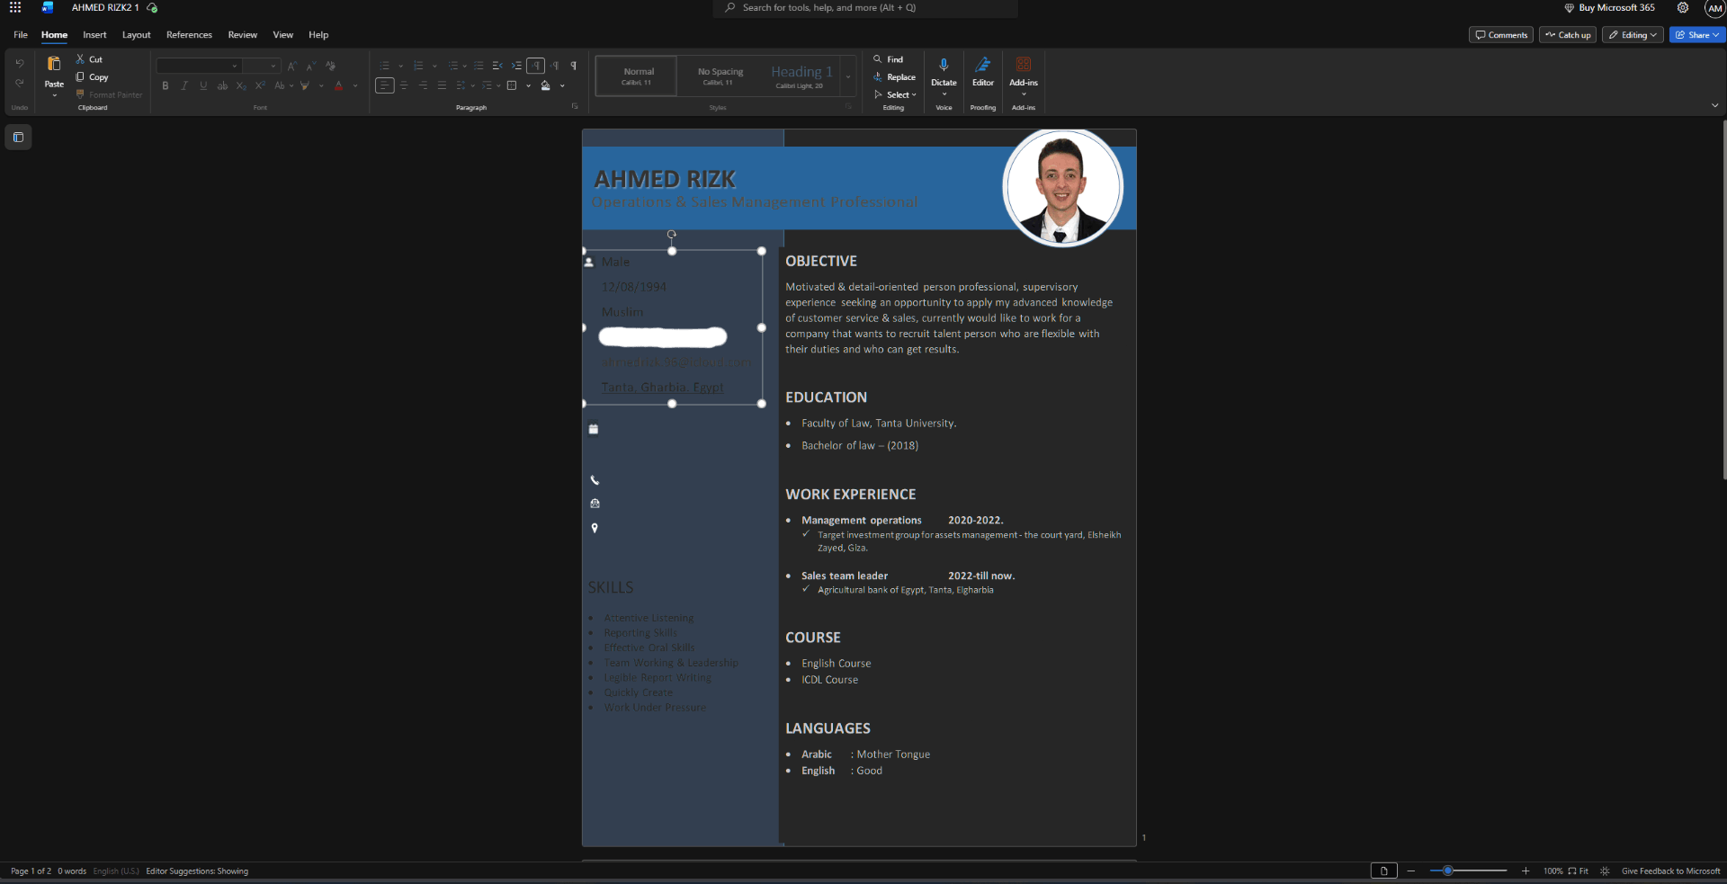Expand the Styles gallery dropdown
This screenshot has height=884, width=1727.
[848, 78]
